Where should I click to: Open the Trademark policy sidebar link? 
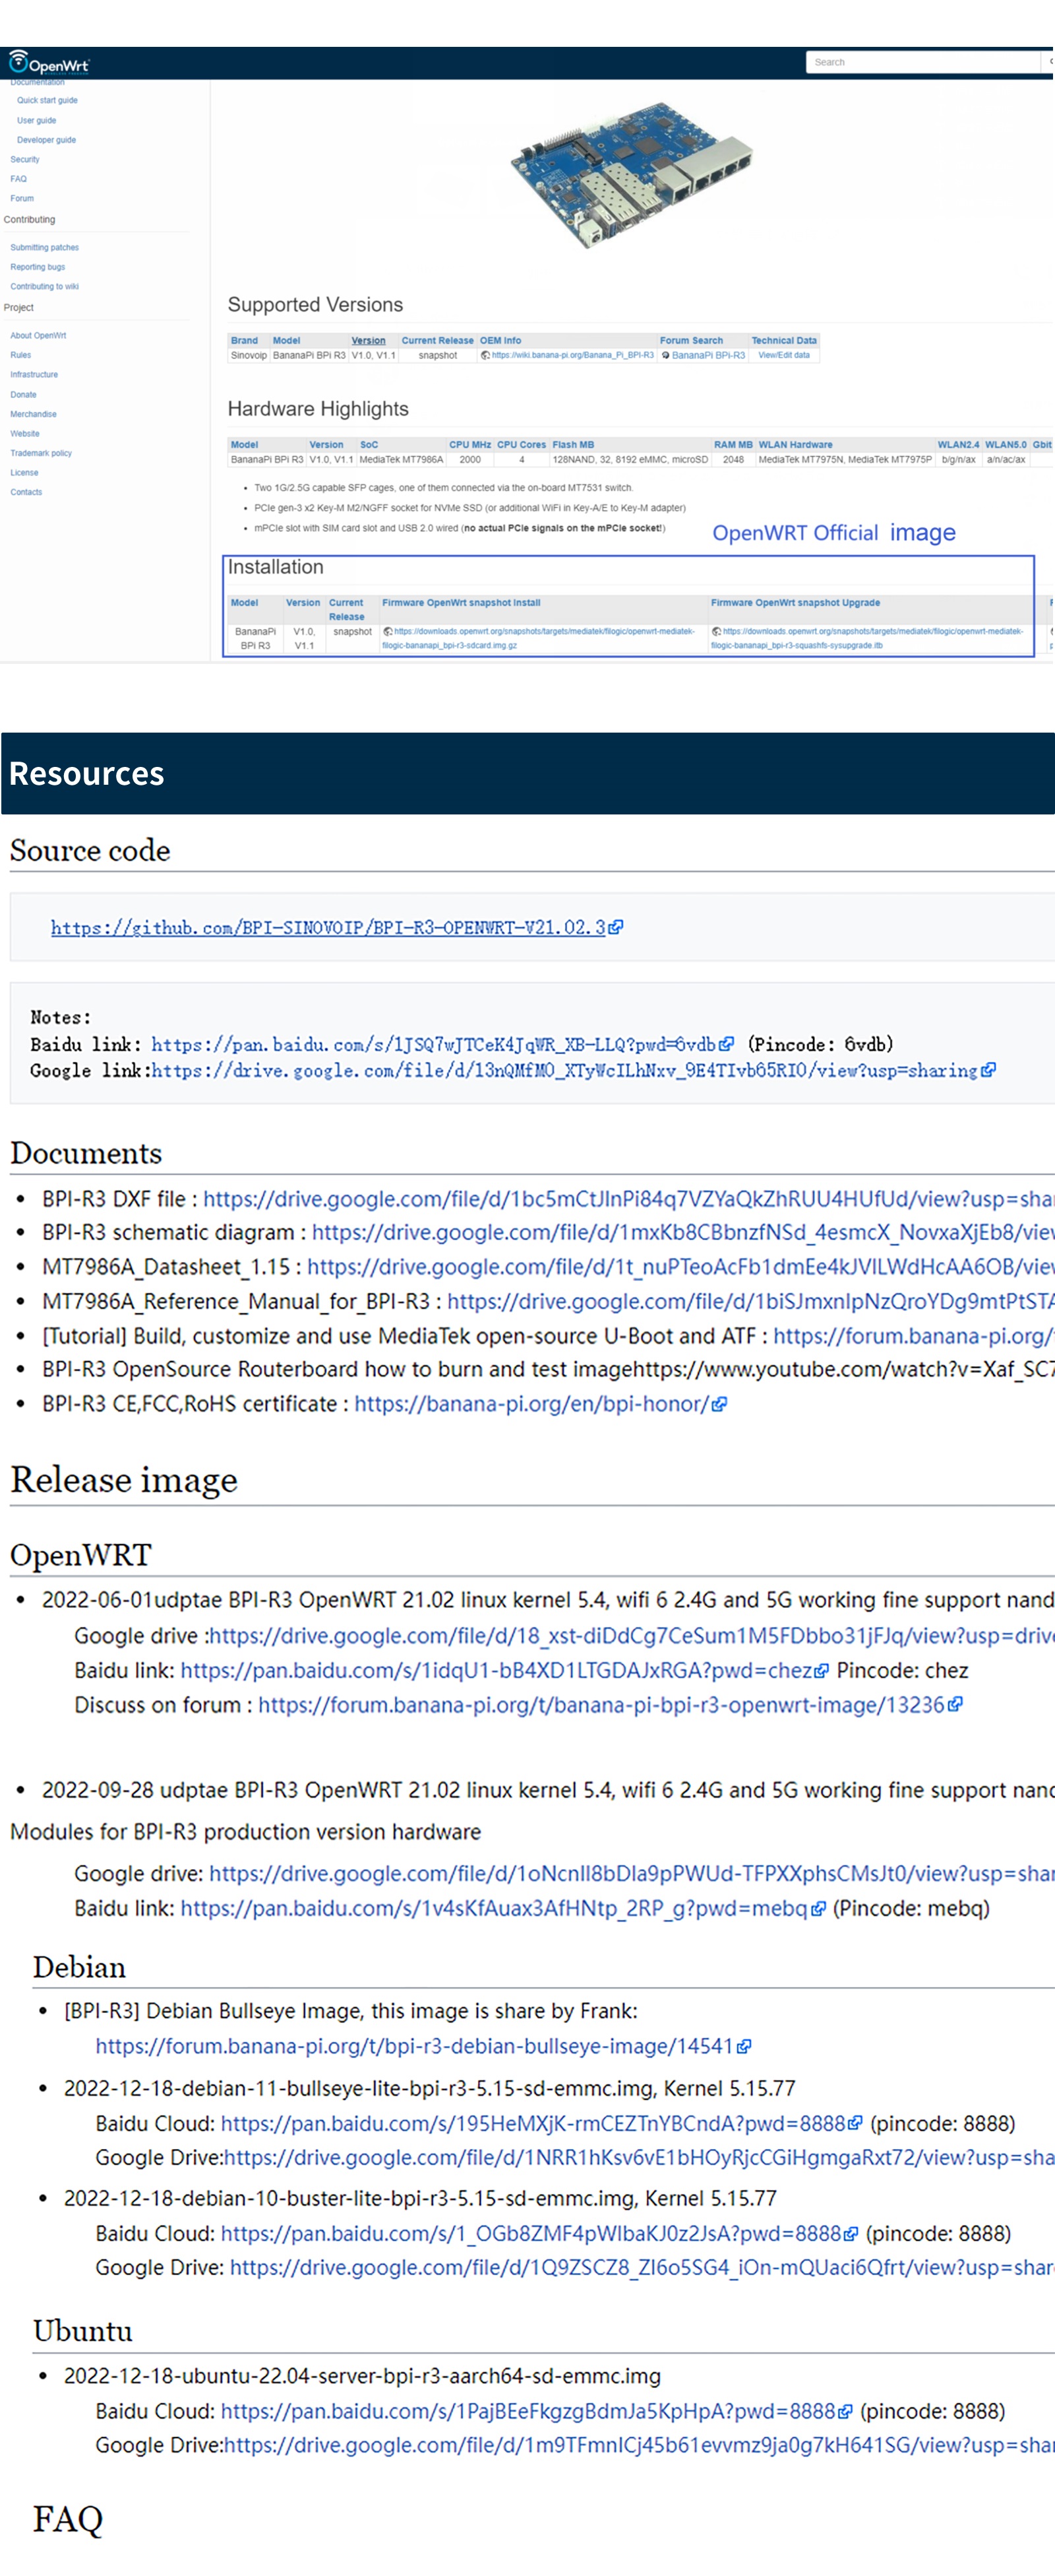pyautogui.click(x=41, y=453)
